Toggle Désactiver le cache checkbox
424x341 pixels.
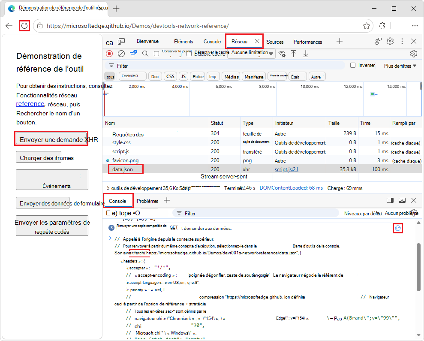189,54
